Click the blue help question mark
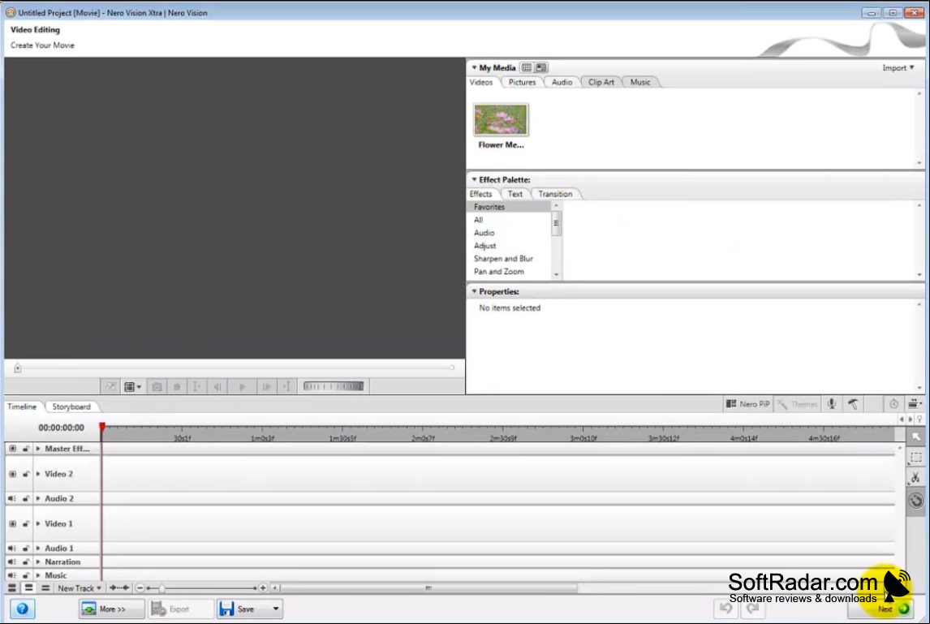930x624 pixels. (22, 609)
